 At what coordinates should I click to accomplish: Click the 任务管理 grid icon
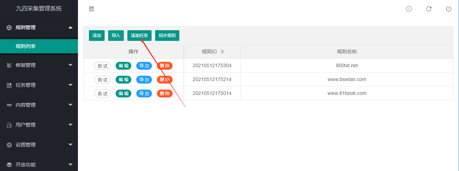9,85
